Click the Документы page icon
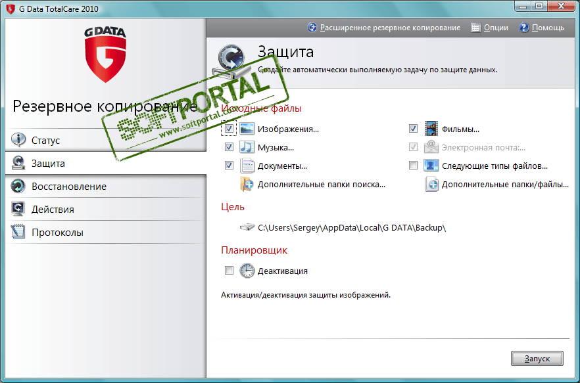Viewport: 580px width, 383px height. tap(247, 166)
